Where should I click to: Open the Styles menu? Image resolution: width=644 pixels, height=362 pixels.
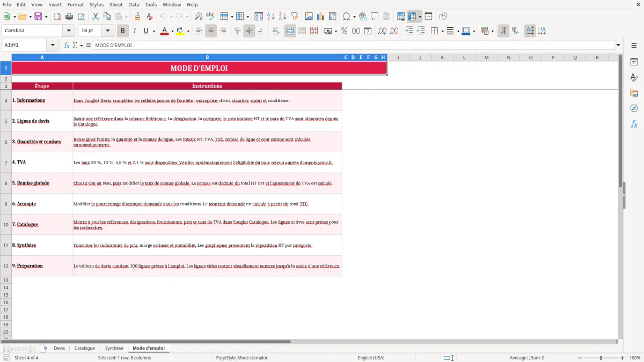(97, 4)
